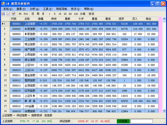Select the 地产指数 name cell
The height and width of the screenshot is (125, 167).
[x=30, y=50]
